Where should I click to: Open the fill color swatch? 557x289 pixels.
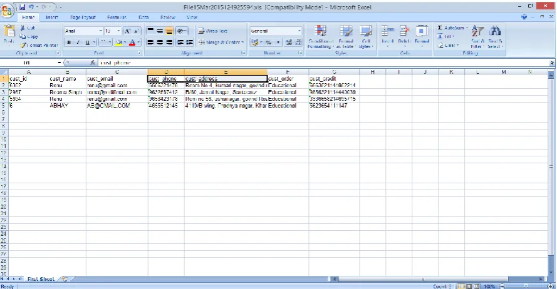[118, 43]
